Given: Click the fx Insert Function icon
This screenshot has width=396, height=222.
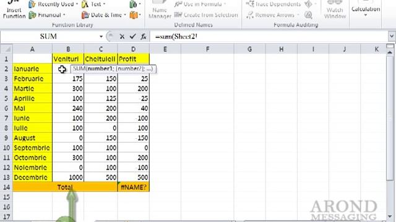Looking at the screenshot, I should 144,37.
